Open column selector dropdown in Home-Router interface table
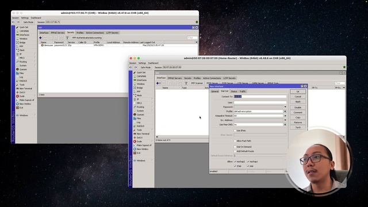This screenshot has width=368, height=207. coord(344,87)
